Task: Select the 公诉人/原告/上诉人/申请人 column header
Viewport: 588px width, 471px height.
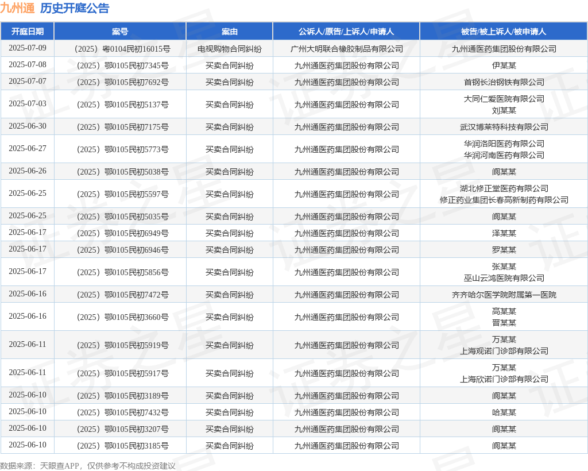Action: coord(346,32)
